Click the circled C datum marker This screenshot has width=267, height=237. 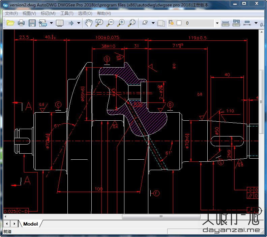coord(58,105)
